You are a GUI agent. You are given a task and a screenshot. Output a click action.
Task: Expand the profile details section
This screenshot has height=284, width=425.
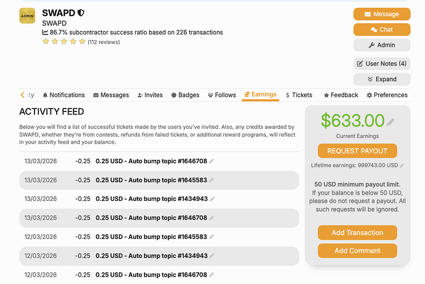(382, 79)
